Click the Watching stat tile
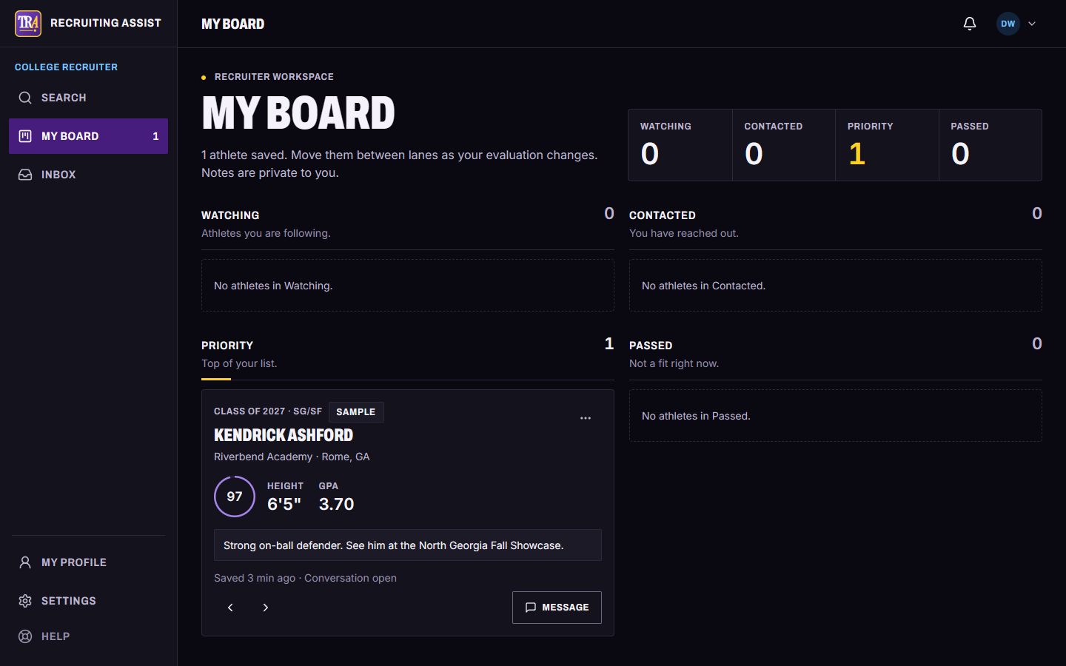This screenshot has width=1066, height=666. click(680, 145)
